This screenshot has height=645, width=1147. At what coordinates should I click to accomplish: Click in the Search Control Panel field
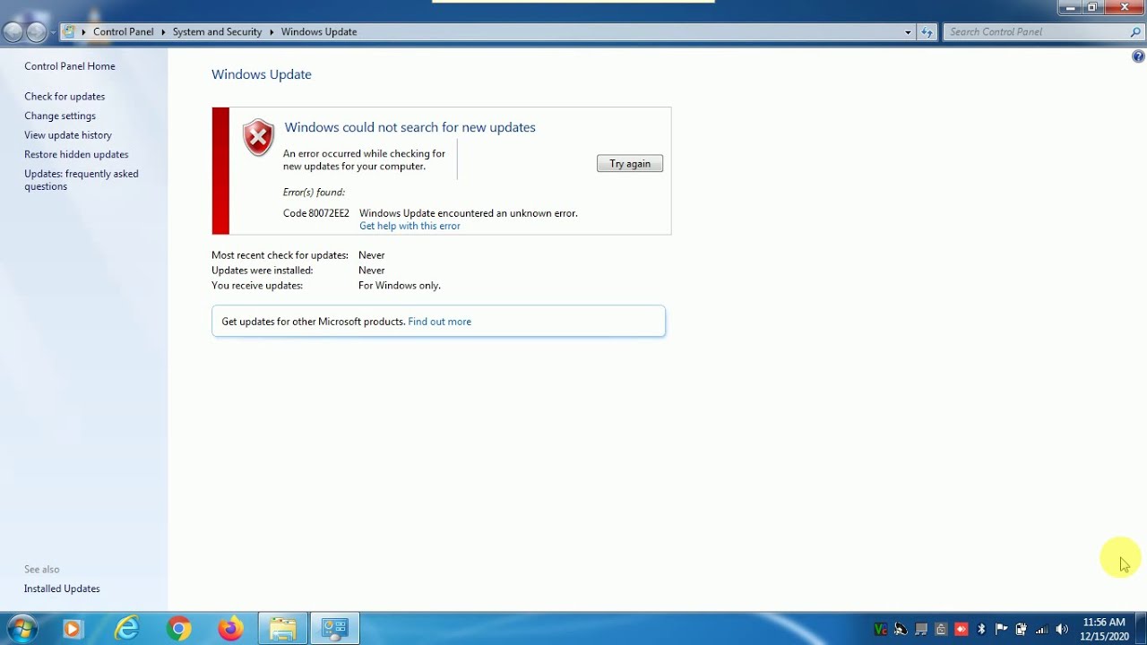pyautogui.click(x=1035, y=32)
